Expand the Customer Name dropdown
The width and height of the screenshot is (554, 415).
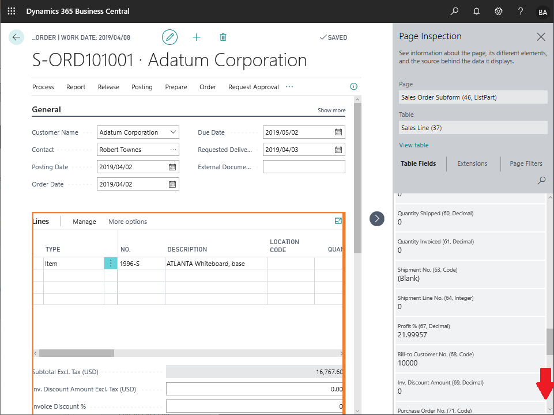[173, 132]
